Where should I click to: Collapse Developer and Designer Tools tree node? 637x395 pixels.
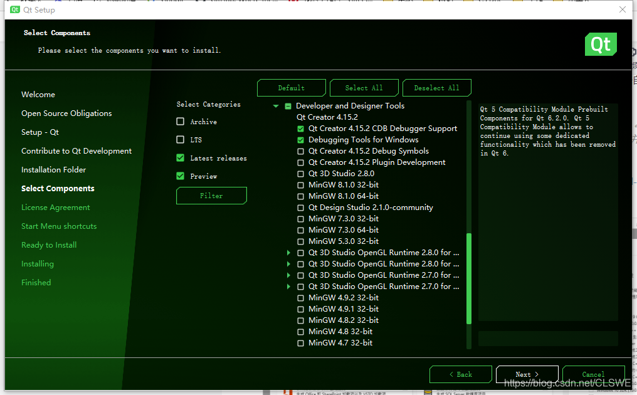point(276,106)
